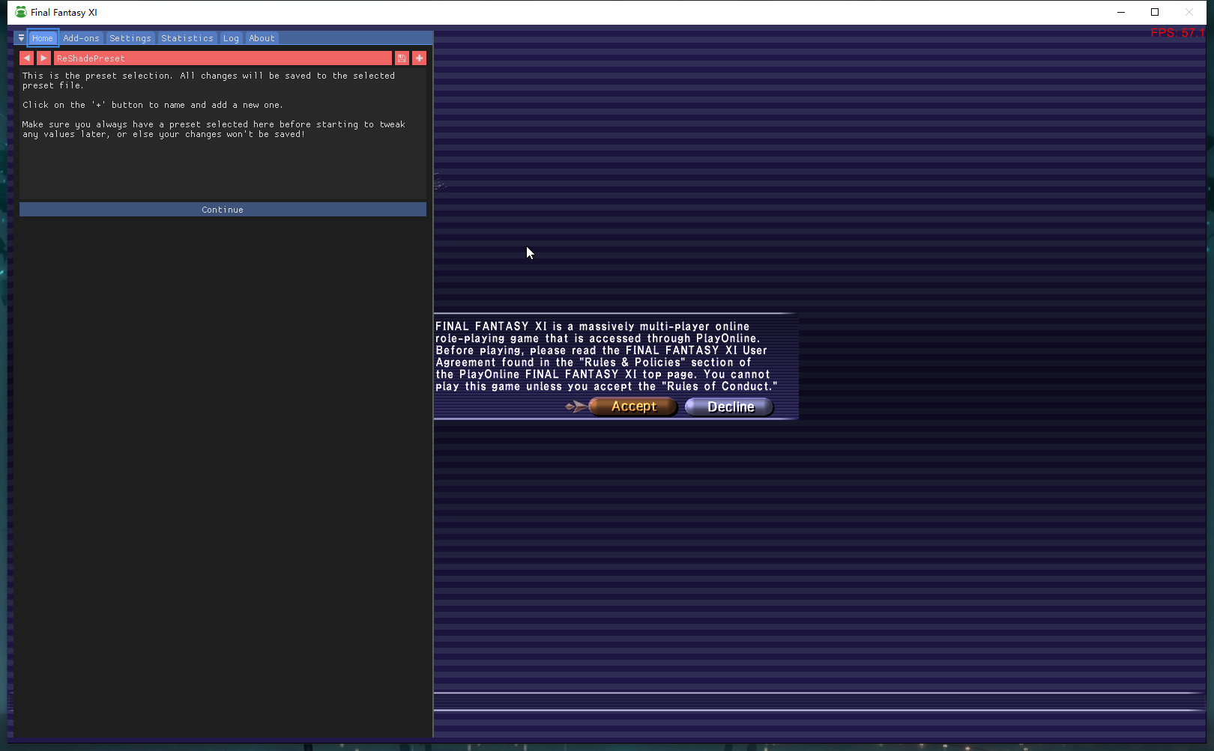The image size is (1214, 751).
Task: Click the FPS counter overlay
Action: (1177, 33)
